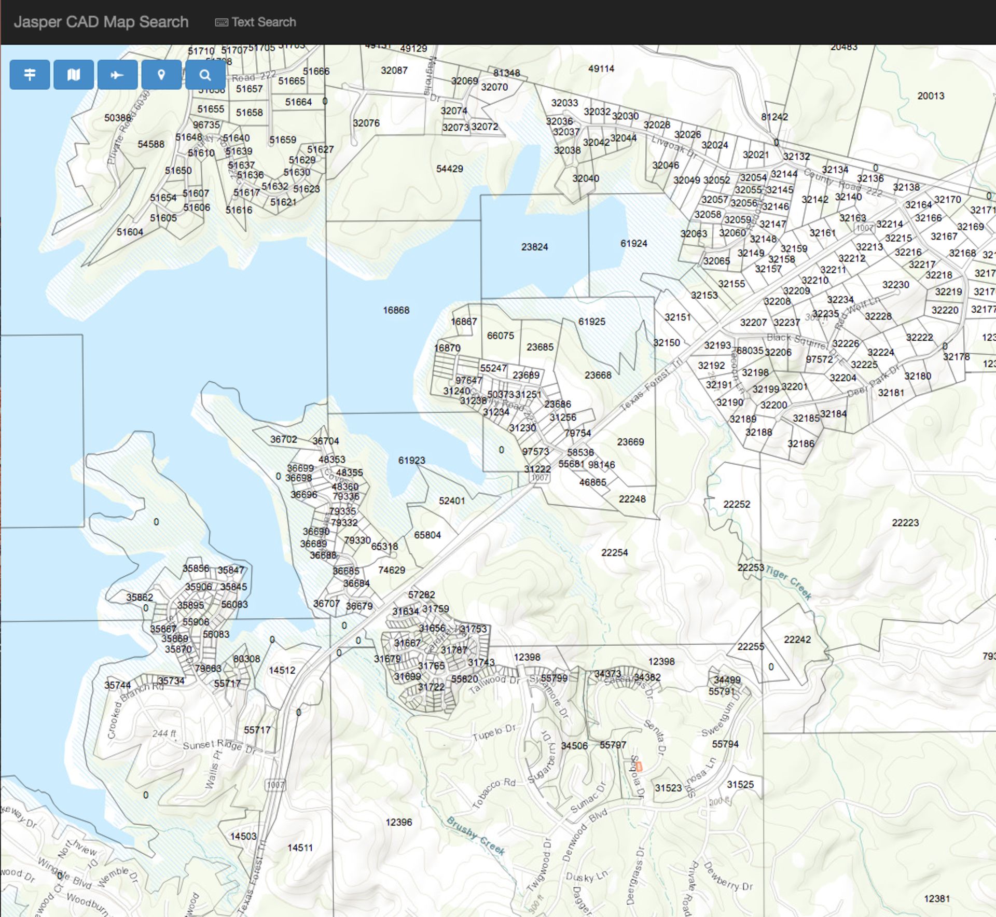The height and width of the screenshot is (917, 996).
Task: Select parcel 22254
Action: (x=615, y=552)
